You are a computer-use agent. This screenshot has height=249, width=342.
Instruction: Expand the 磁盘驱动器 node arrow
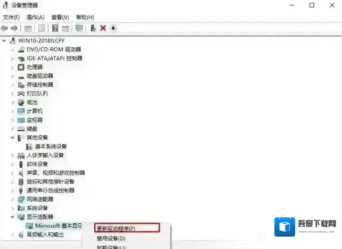[12, 76]
